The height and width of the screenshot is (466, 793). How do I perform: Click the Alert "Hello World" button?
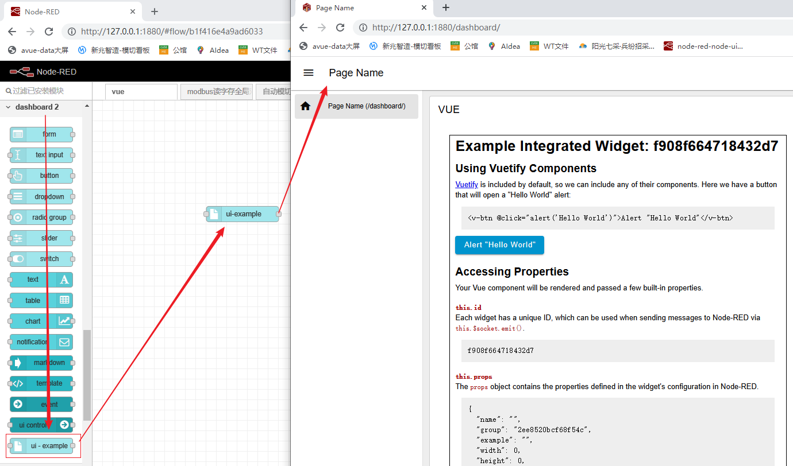coord(499,245)
